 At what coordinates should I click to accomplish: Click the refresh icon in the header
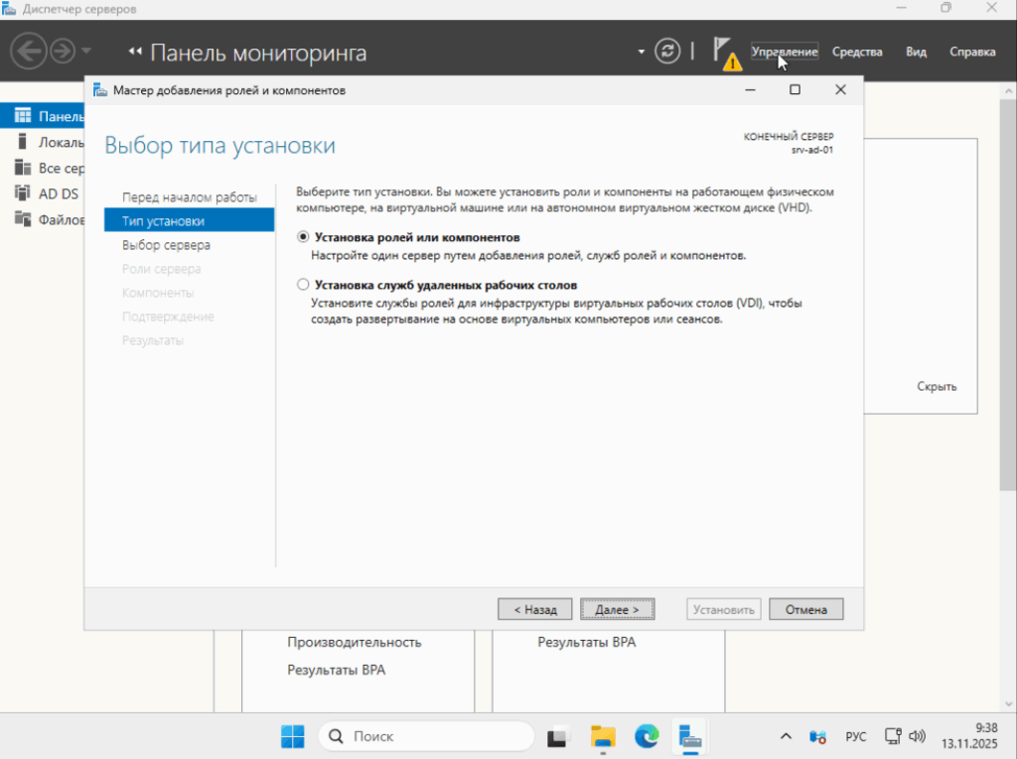click(667, 52)
